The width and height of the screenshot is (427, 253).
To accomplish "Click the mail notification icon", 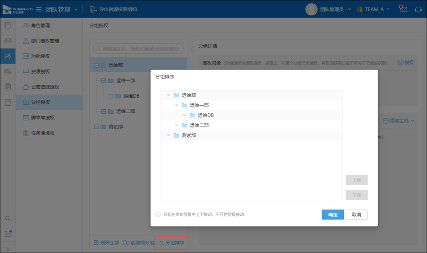I will pos(403,9).
